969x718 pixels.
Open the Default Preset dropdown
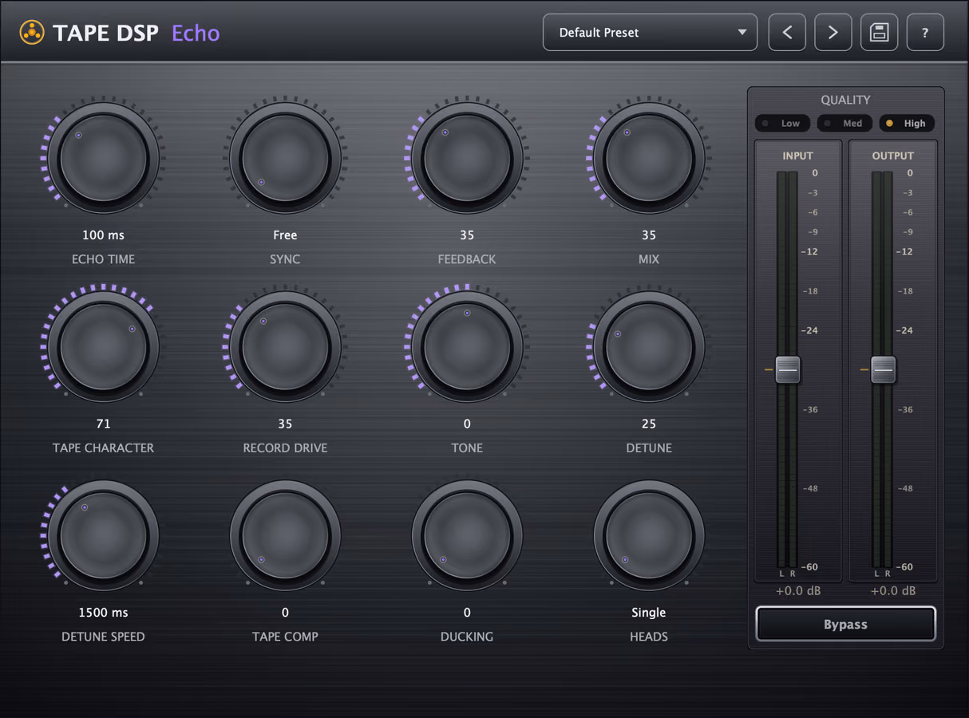click(x=650, y=33)
